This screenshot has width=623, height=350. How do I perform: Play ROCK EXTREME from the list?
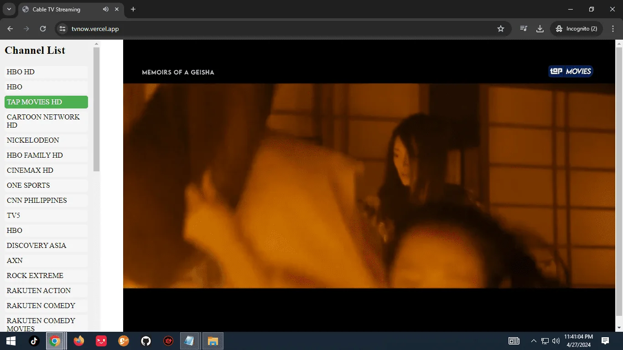click(46, 276)
